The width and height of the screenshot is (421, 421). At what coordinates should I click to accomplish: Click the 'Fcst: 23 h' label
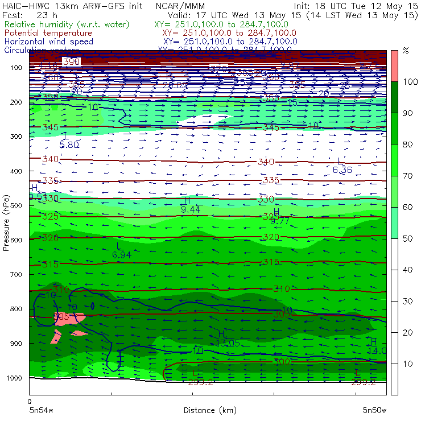30,15
